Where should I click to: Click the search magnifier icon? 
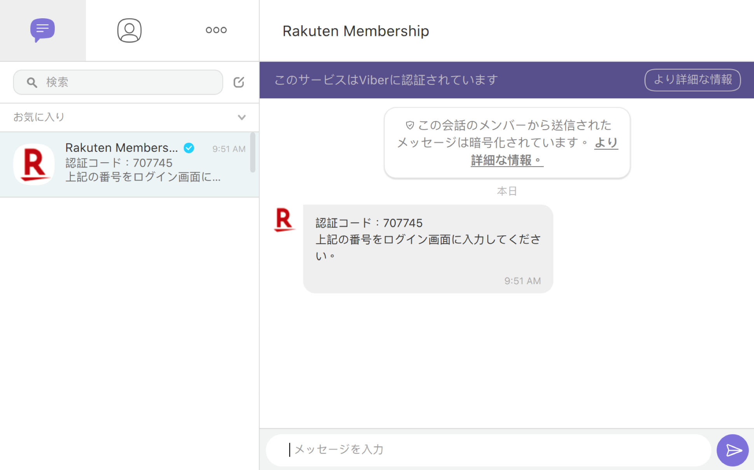tap(32, 82)
